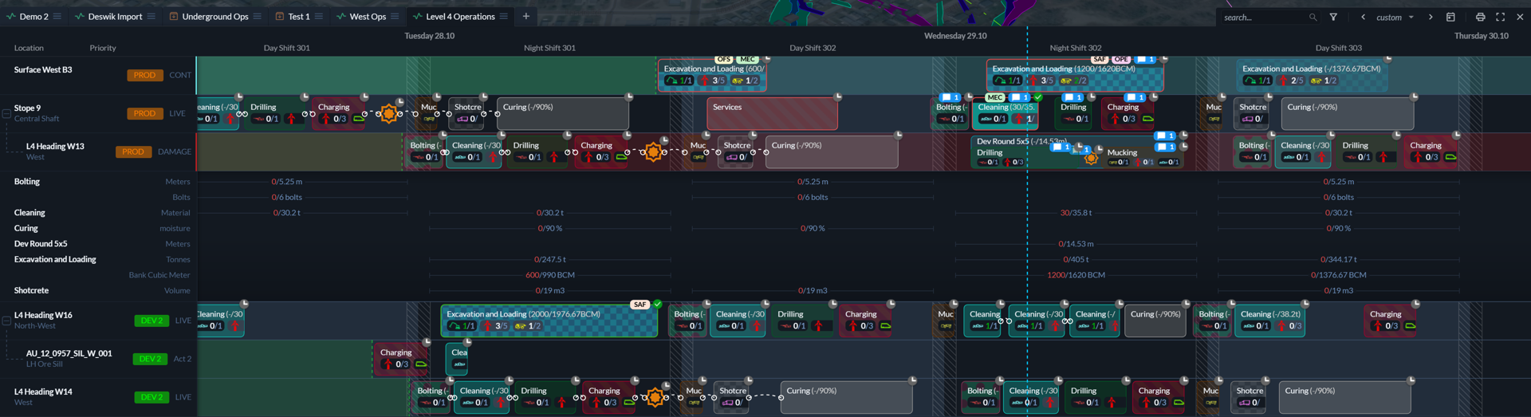Click orange blast icon in L4 Heading W14 row

point(655,397)
